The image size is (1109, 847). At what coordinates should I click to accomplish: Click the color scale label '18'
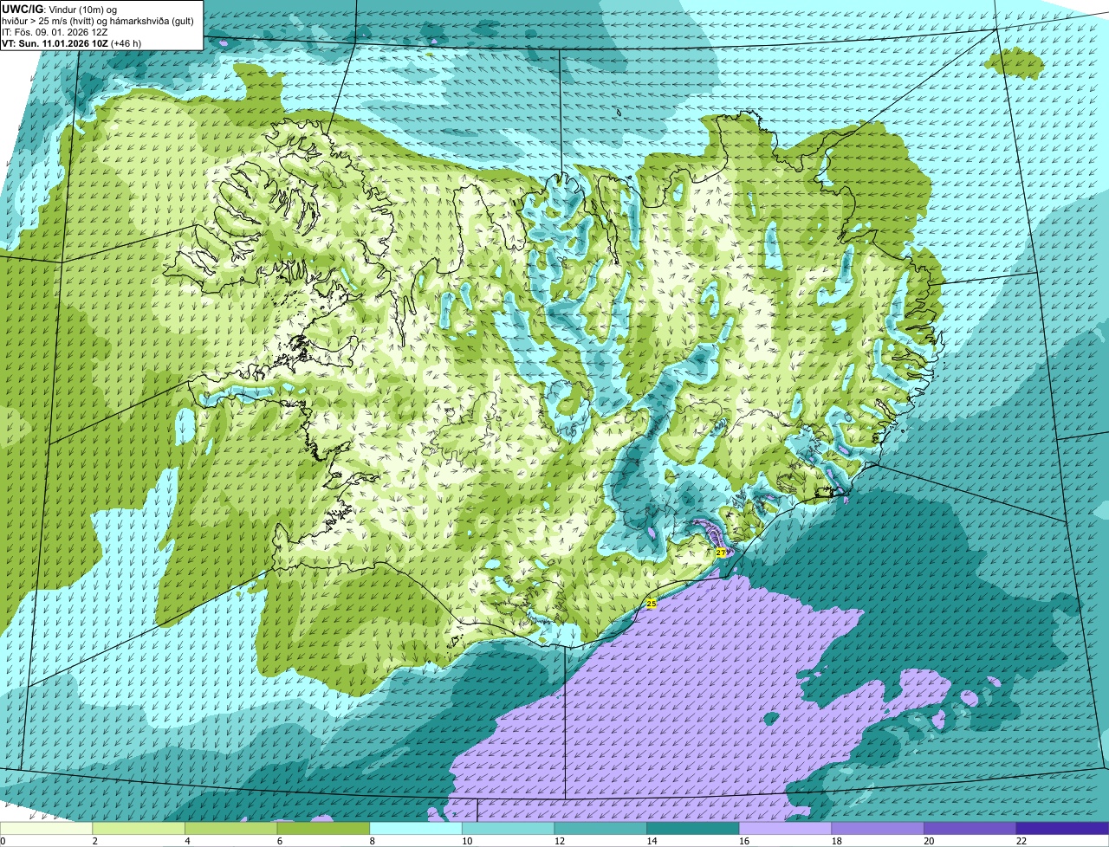pos(836,841)
